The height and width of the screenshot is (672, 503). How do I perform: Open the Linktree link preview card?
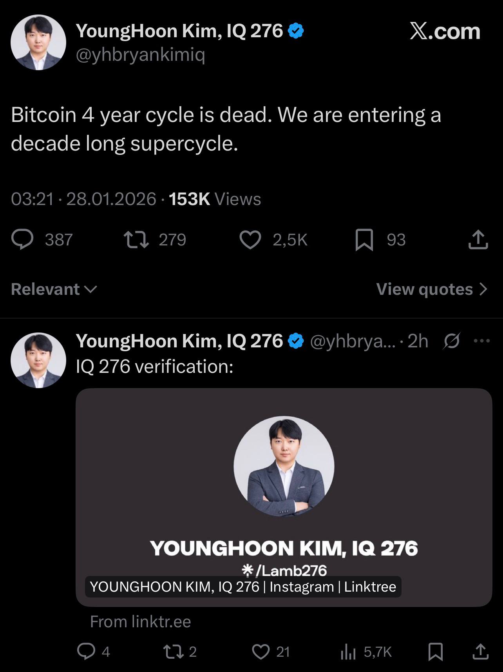284,497
